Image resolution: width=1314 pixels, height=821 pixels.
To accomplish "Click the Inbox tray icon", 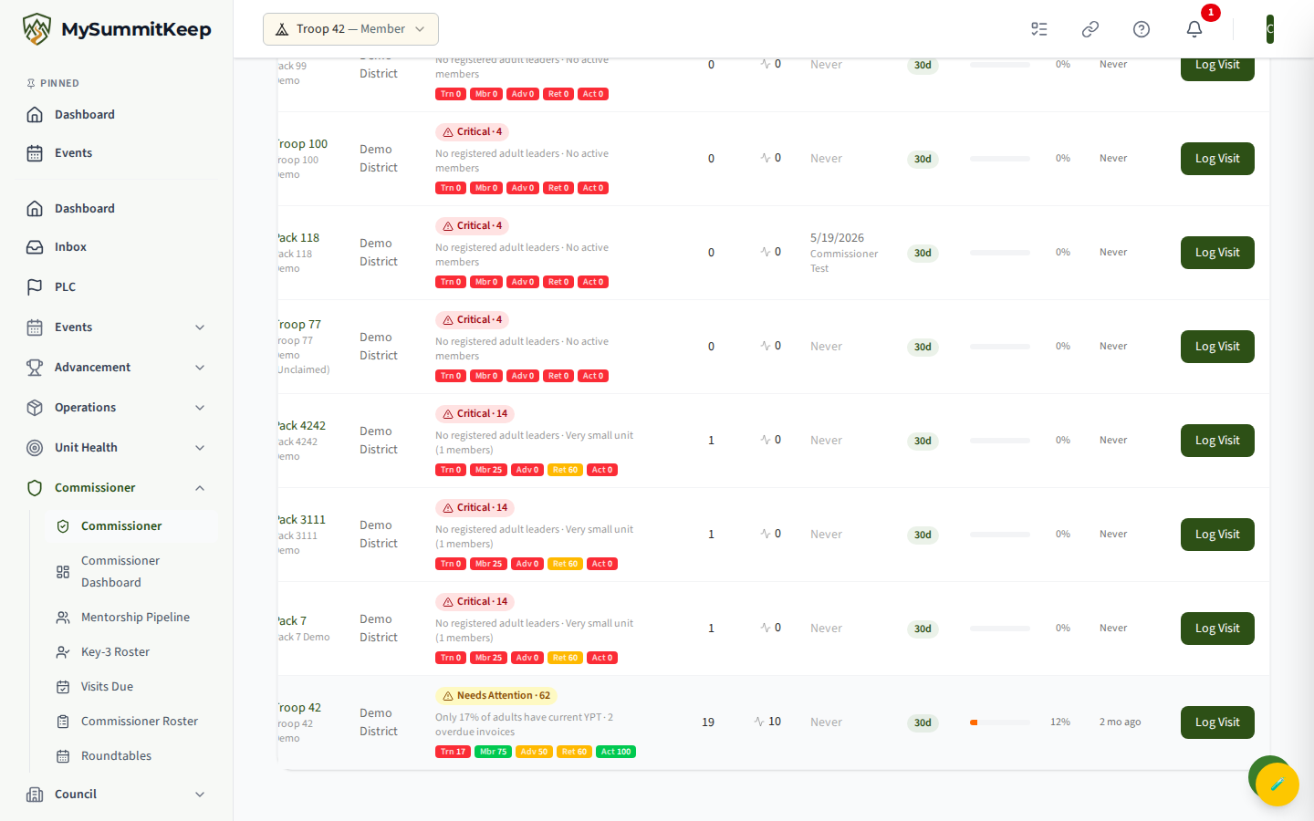I will (x=35, y=247).
